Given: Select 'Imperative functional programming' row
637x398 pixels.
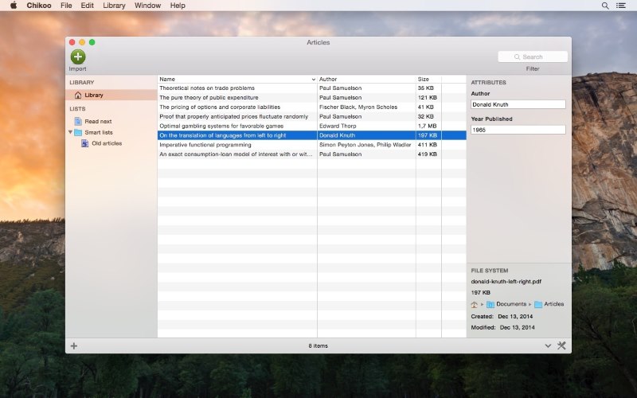Looking at the screenshot, I should (311, 145).
